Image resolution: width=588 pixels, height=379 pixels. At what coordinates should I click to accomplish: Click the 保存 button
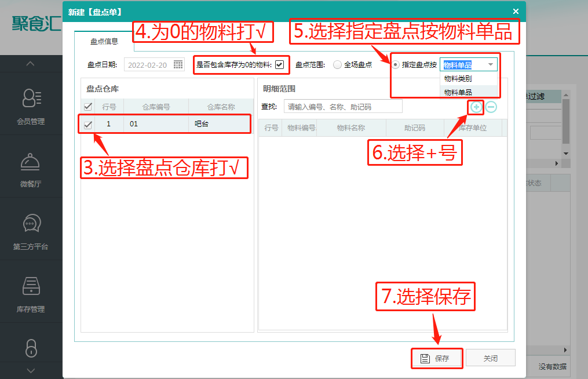tap(436, 358)
